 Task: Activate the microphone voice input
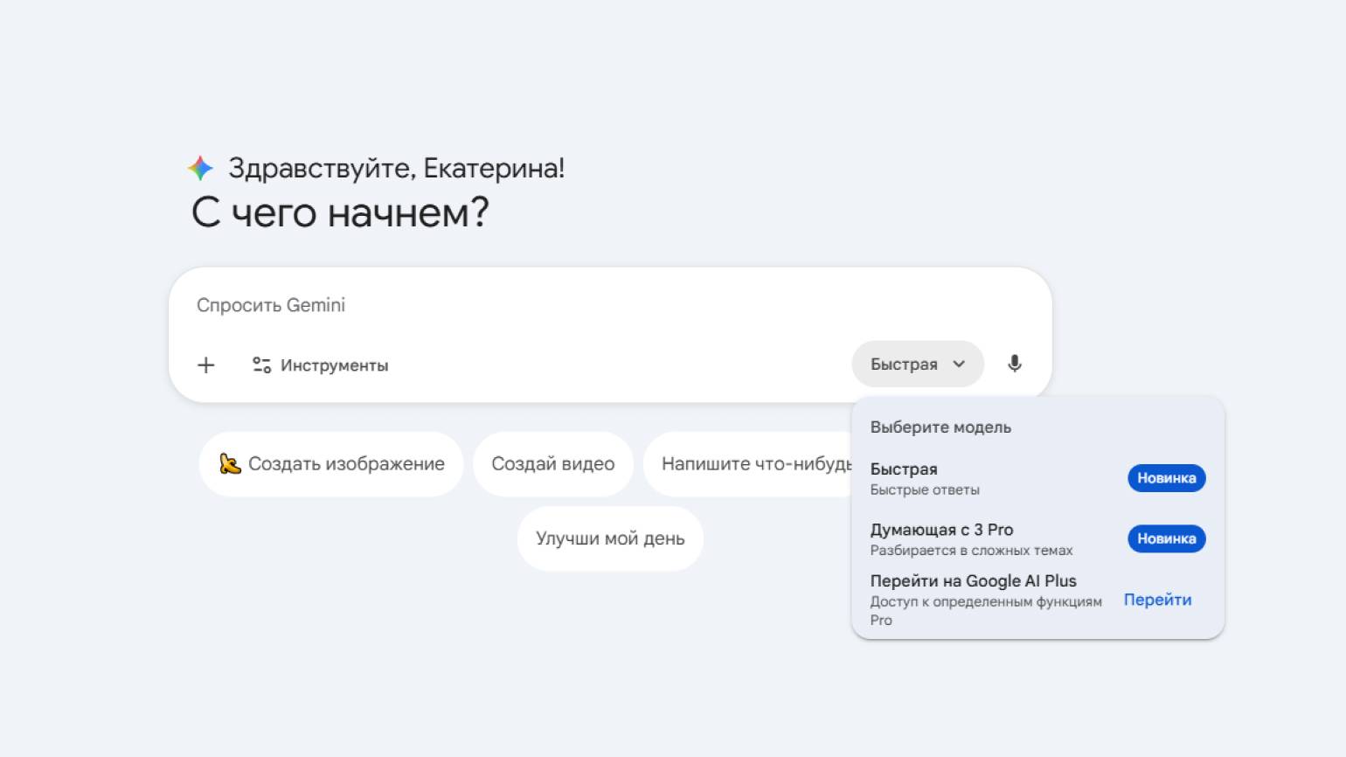point(1014,364)
